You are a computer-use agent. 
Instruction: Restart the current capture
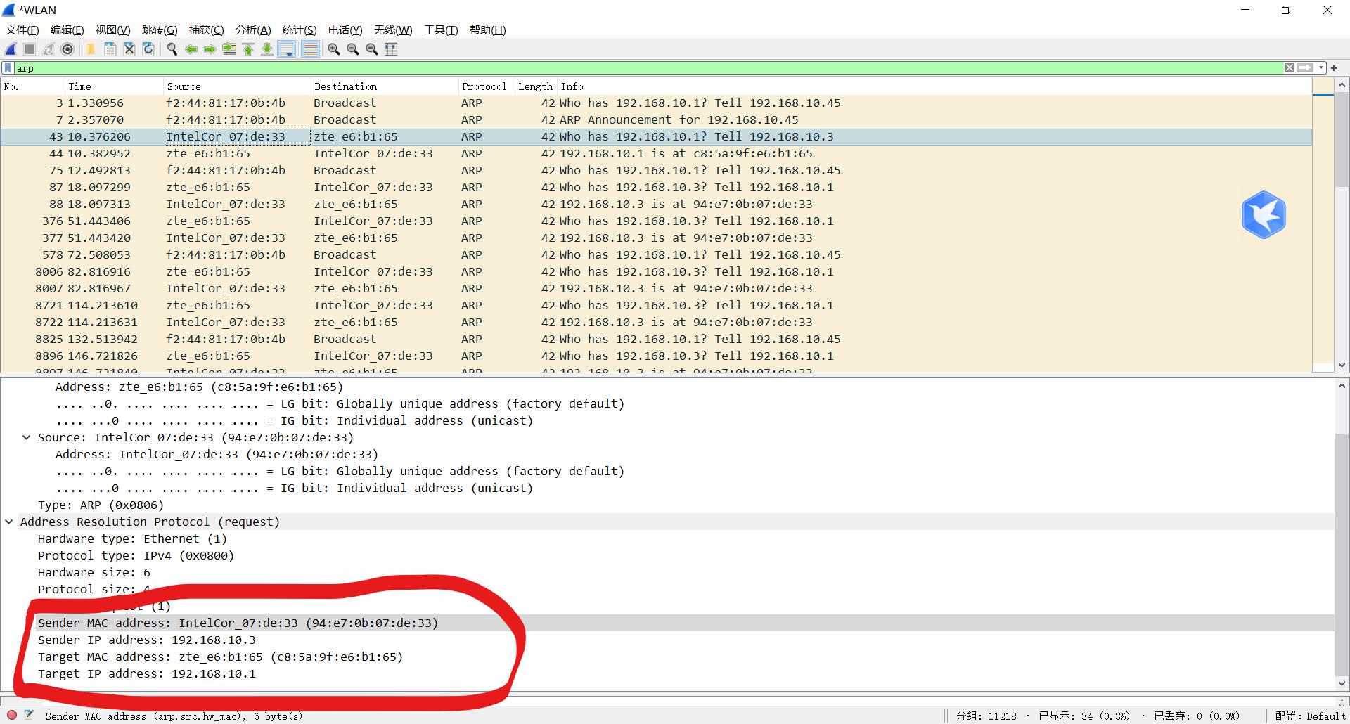[x=48, y=49]
